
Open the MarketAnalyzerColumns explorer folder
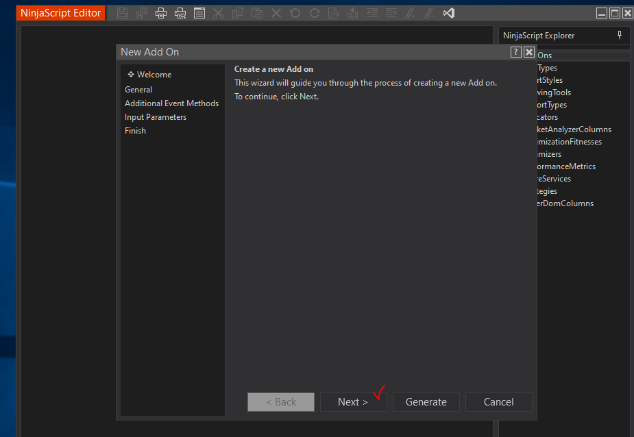coord(574,129)
